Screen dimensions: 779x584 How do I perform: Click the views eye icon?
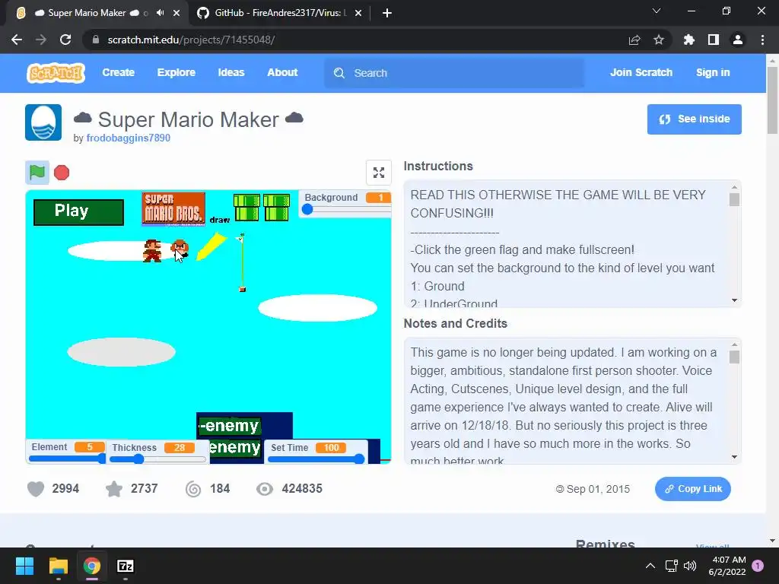click(264, 489)
